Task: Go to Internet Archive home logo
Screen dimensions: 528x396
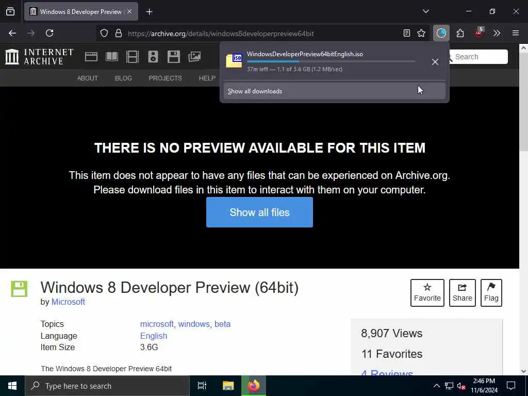Action: coord(39,57)
